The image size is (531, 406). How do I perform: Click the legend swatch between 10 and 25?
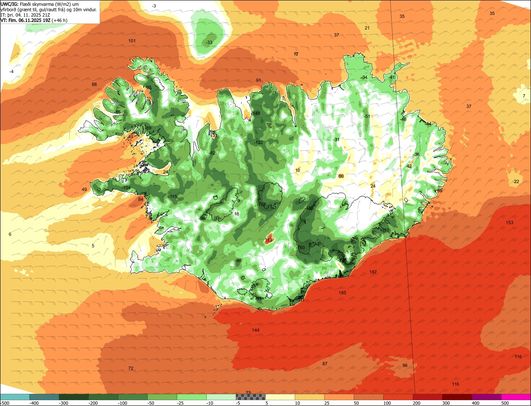click(x=309, y=397)
